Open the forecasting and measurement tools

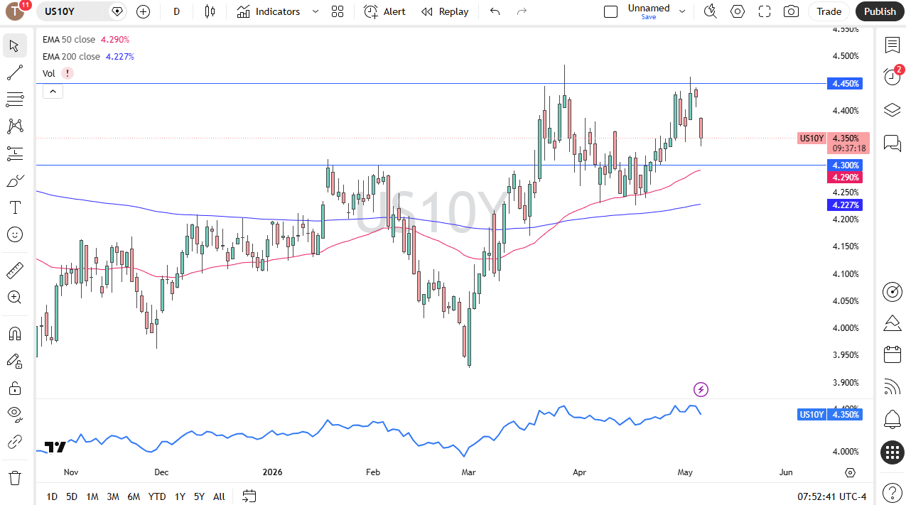pyautogui.click(x=14, y=153)
